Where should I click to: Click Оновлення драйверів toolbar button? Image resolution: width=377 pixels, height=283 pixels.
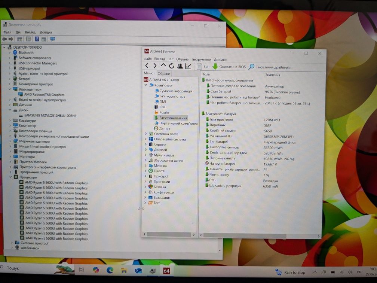270,67
